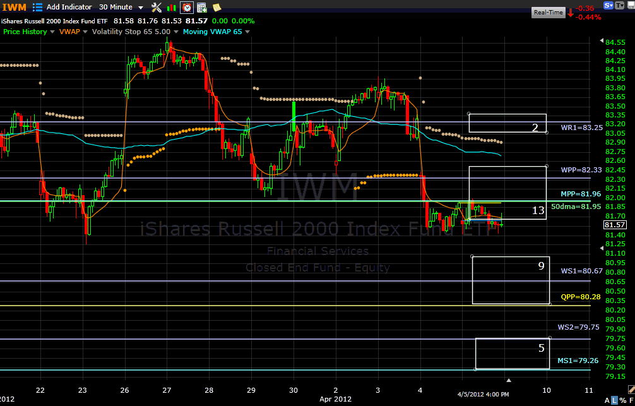The width and height of the screenshot is (635, 406).
Task: Click the WR1=83.25 level label
Action: [x=581, y=128]
